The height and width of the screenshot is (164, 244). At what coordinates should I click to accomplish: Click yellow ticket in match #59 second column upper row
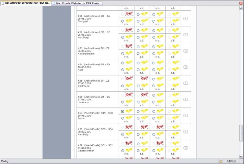click(x=145, y=143)
